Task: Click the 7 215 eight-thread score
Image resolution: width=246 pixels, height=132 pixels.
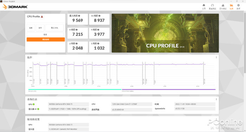Action: [78, 34]
